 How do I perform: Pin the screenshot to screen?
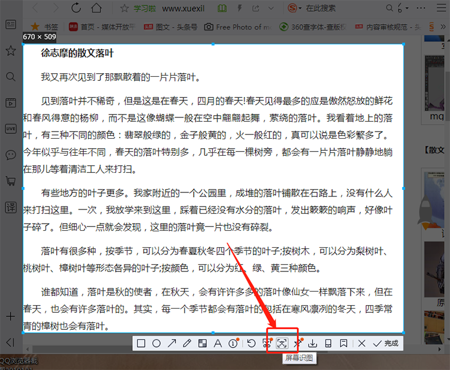click(298, 343)
